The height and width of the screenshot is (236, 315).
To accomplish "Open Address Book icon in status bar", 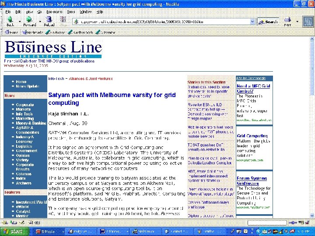I will pyautogui.click(x=30, y=222).
